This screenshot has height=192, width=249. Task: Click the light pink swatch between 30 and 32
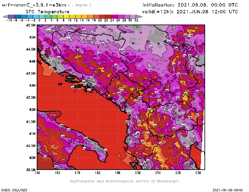[133, 16]
